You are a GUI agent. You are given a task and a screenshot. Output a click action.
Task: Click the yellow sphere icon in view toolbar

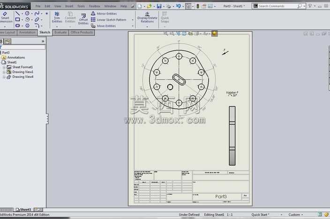click(215, 33)
